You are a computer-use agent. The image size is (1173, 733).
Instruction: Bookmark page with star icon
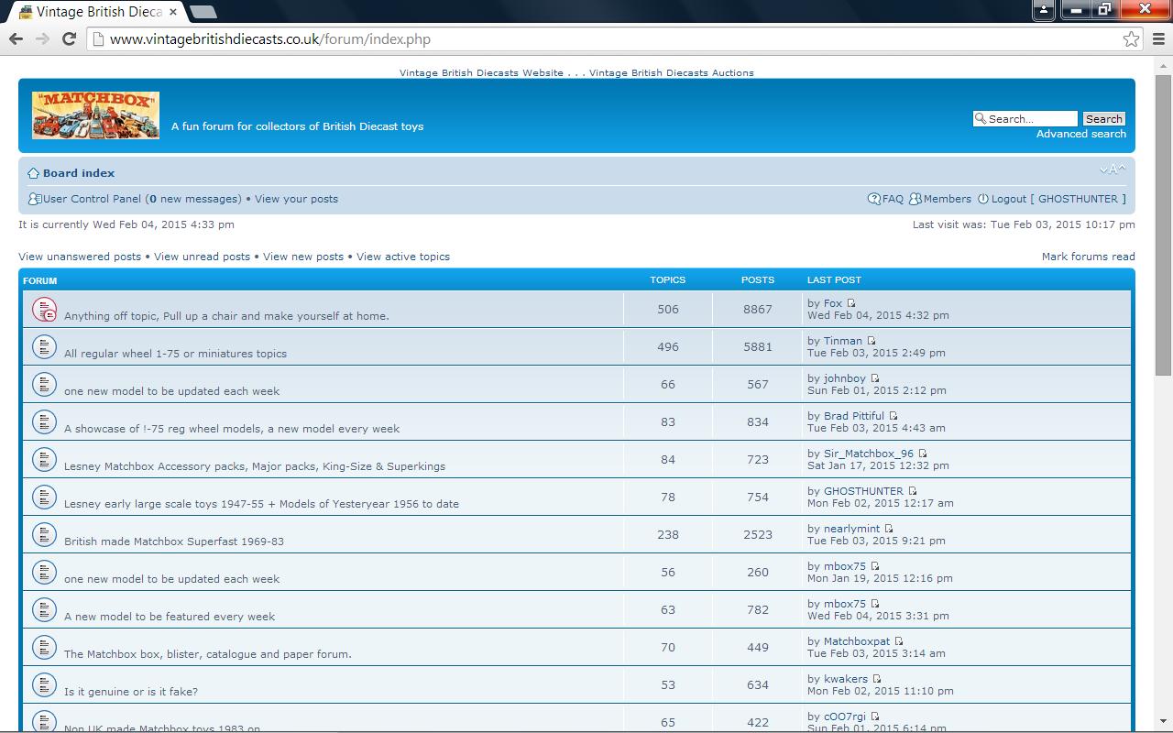1131,39
